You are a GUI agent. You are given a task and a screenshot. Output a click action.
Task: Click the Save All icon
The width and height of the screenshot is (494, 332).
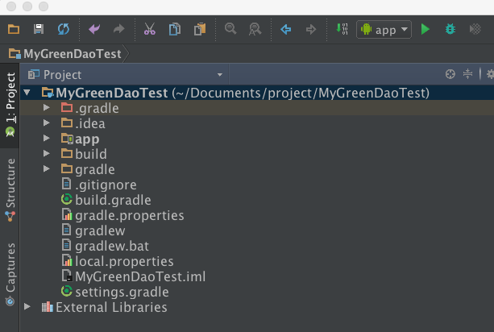coord(38,30)
